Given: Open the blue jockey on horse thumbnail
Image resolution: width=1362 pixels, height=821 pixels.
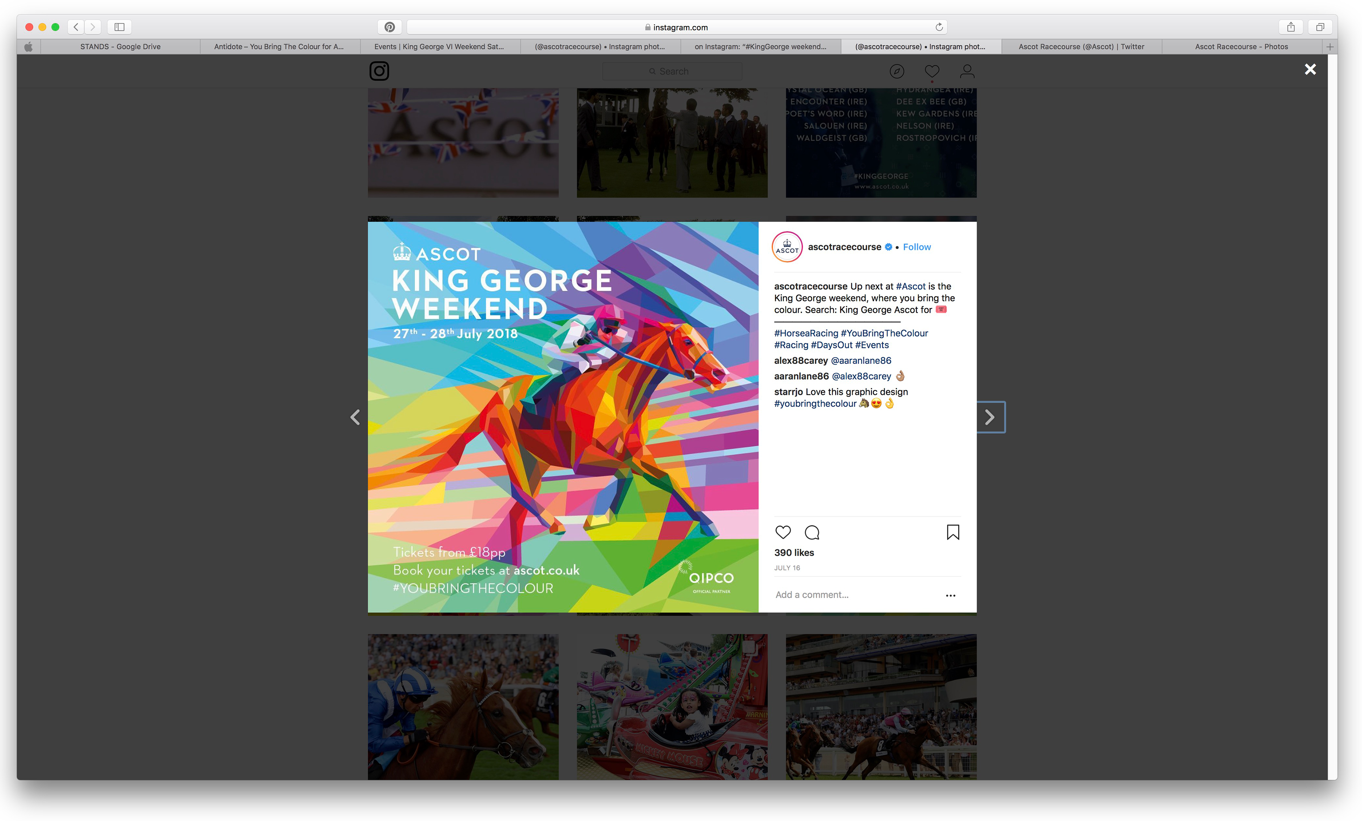Looking at the screenshot, I should click(x=463, y=706).
